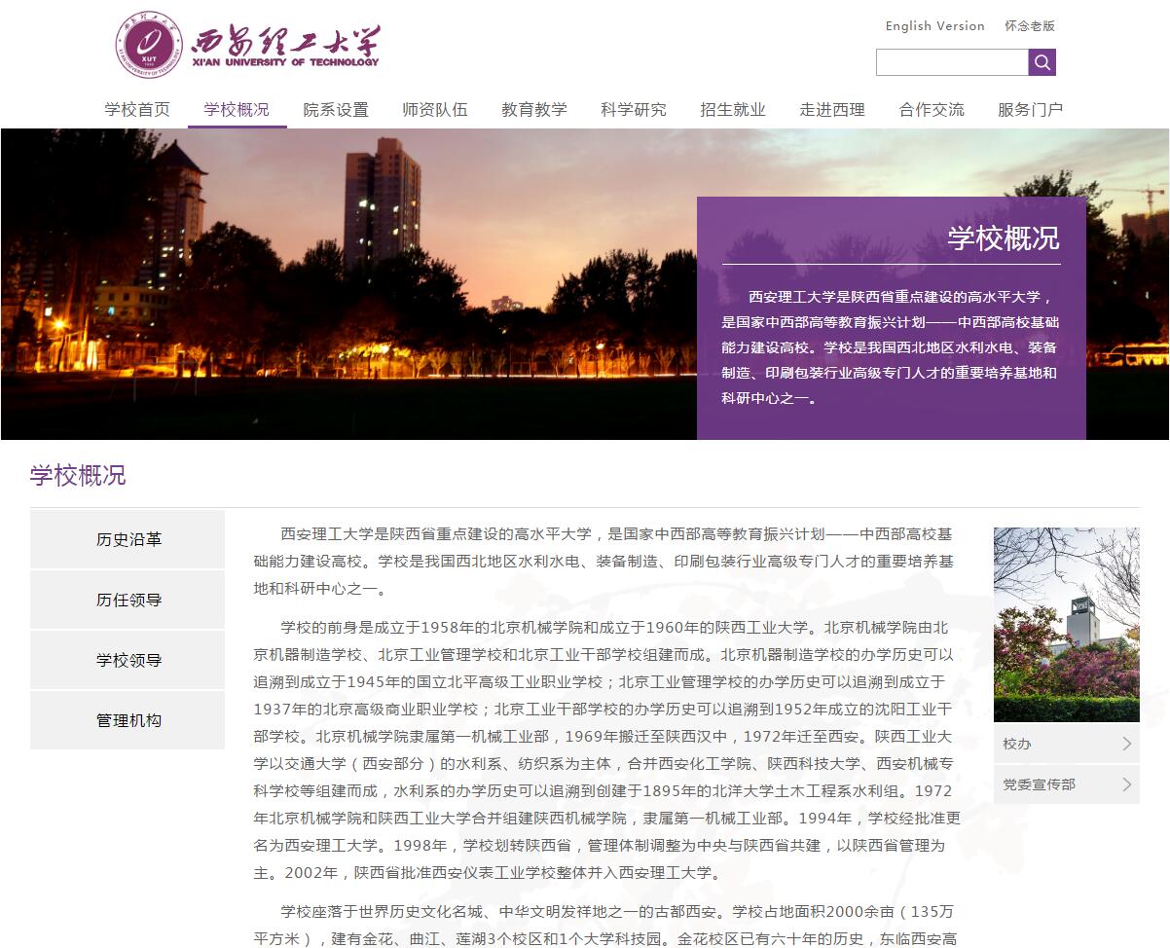Open the 师资队伍 menu
Viewport: 1170px width, 948px height.
click(x=435, y=109)
